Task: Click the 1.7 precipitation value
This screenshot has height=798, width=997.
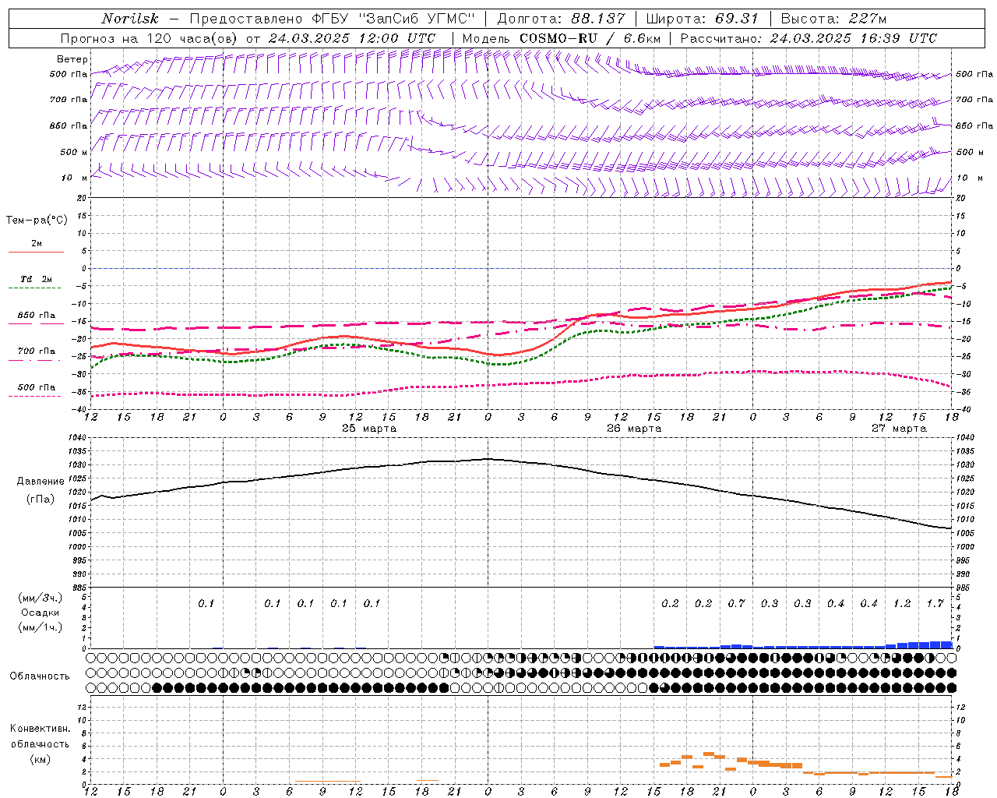Action: pyautogui.click(x=935, y=604)
